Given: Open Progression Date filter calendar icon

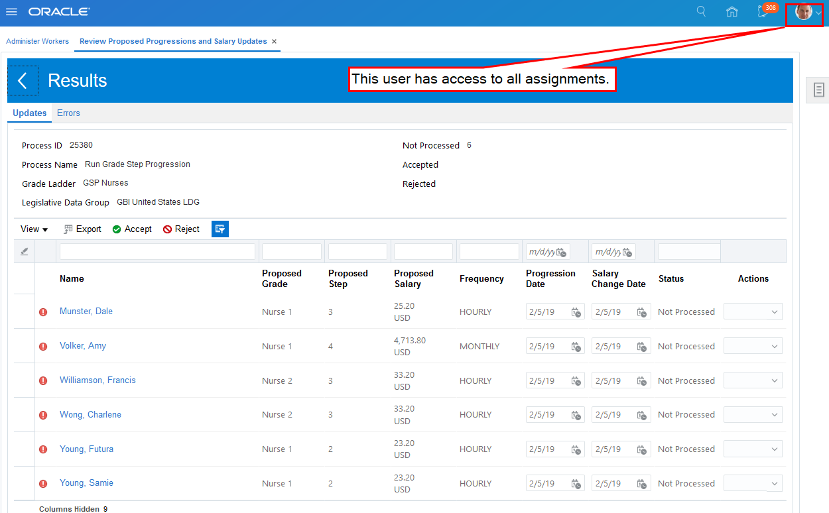Looking at the screenshot, I should [x=562, y=252].
